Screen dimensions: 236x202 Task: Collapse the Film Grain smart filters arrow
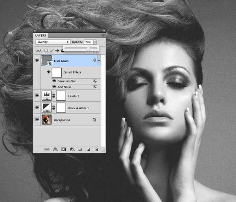99,61
